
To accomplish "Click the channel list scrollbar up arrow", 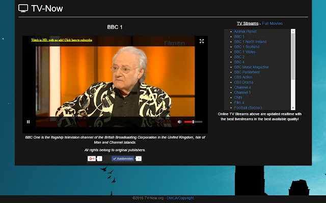I will [x=293, y=31].
